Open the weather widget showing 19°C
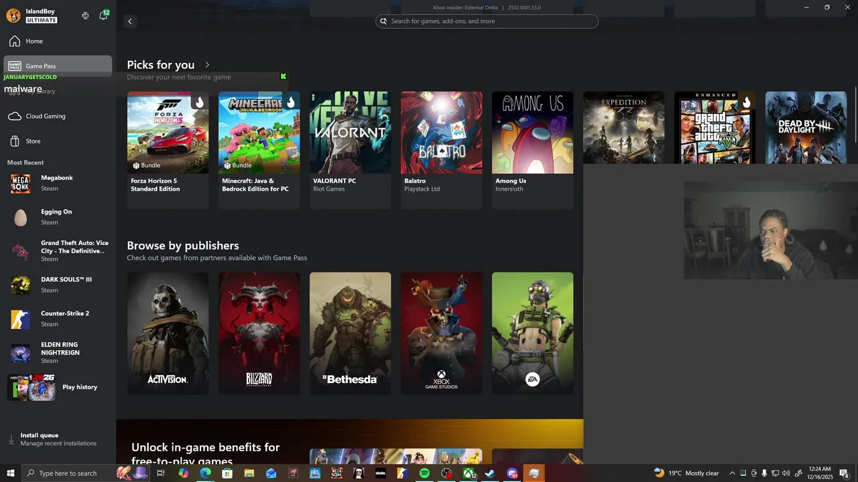Image resolution: width=858 pixels, height=482 pixels. [686, 473]
